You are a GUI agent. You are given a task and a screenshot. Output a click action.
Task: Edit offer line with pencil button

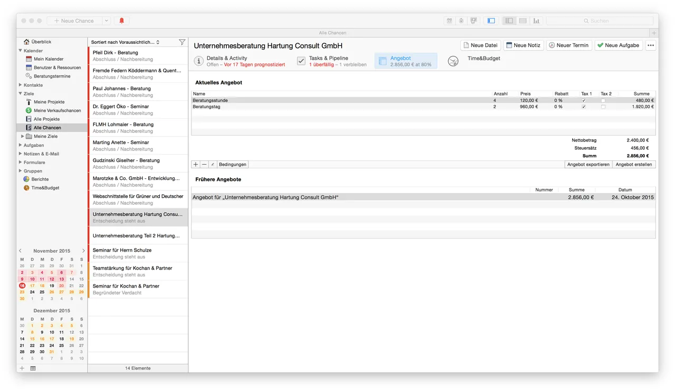tap(213, 165)
